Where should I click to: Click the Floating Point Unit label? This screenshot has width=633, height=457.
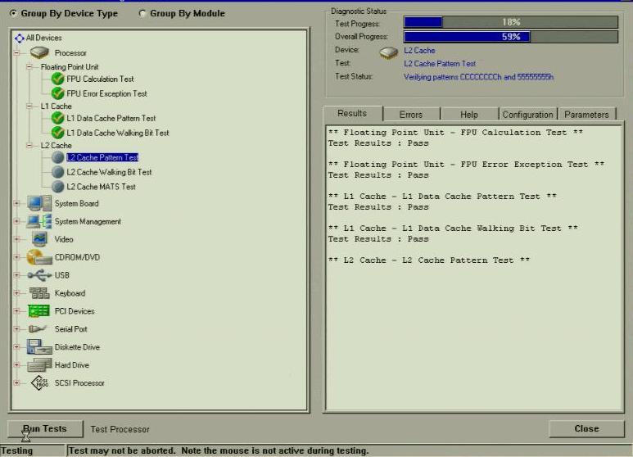click(x=70, y=66)
